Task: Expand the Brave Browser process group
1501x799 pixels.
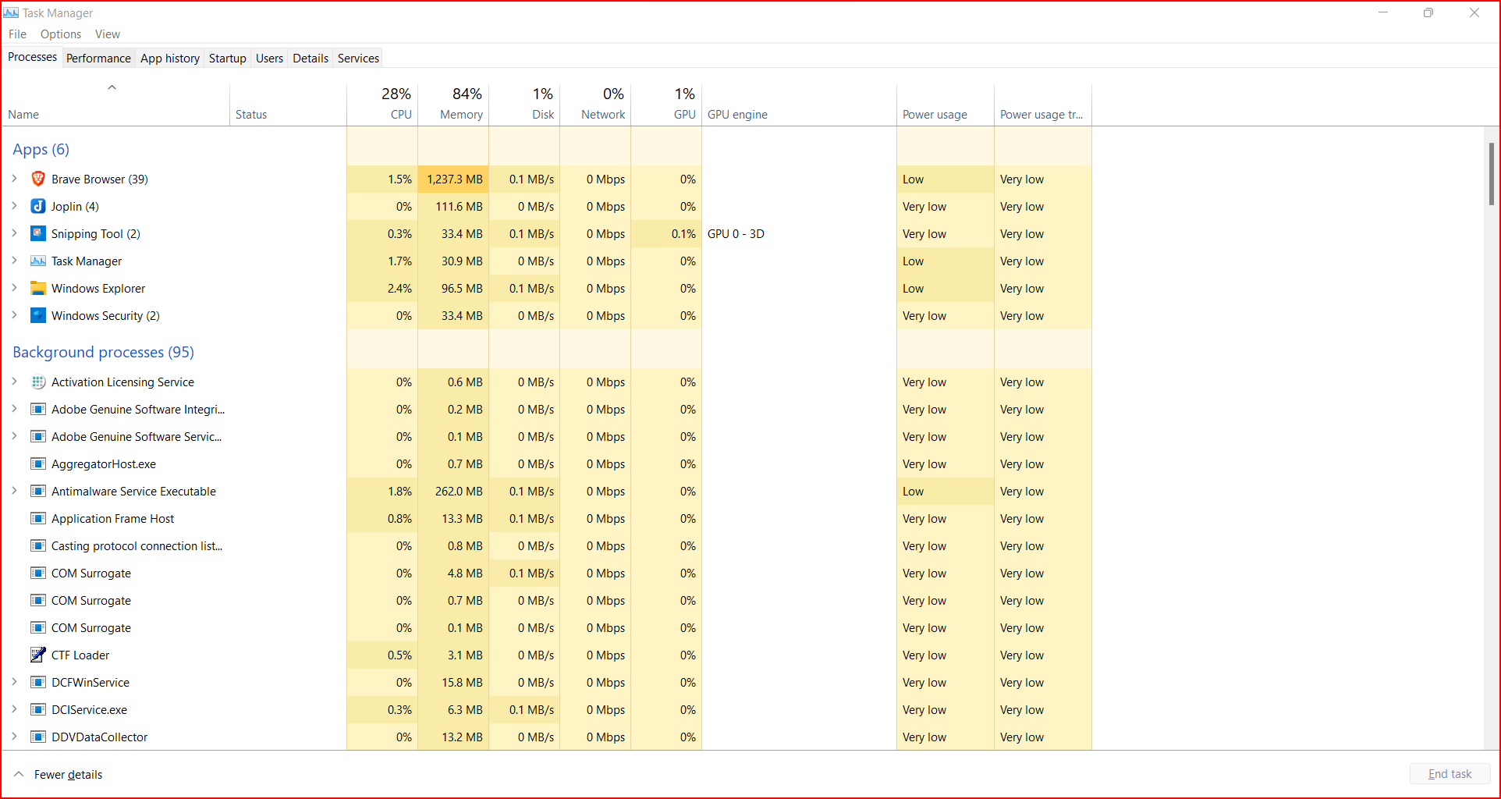Action: [x=14, y=179]
